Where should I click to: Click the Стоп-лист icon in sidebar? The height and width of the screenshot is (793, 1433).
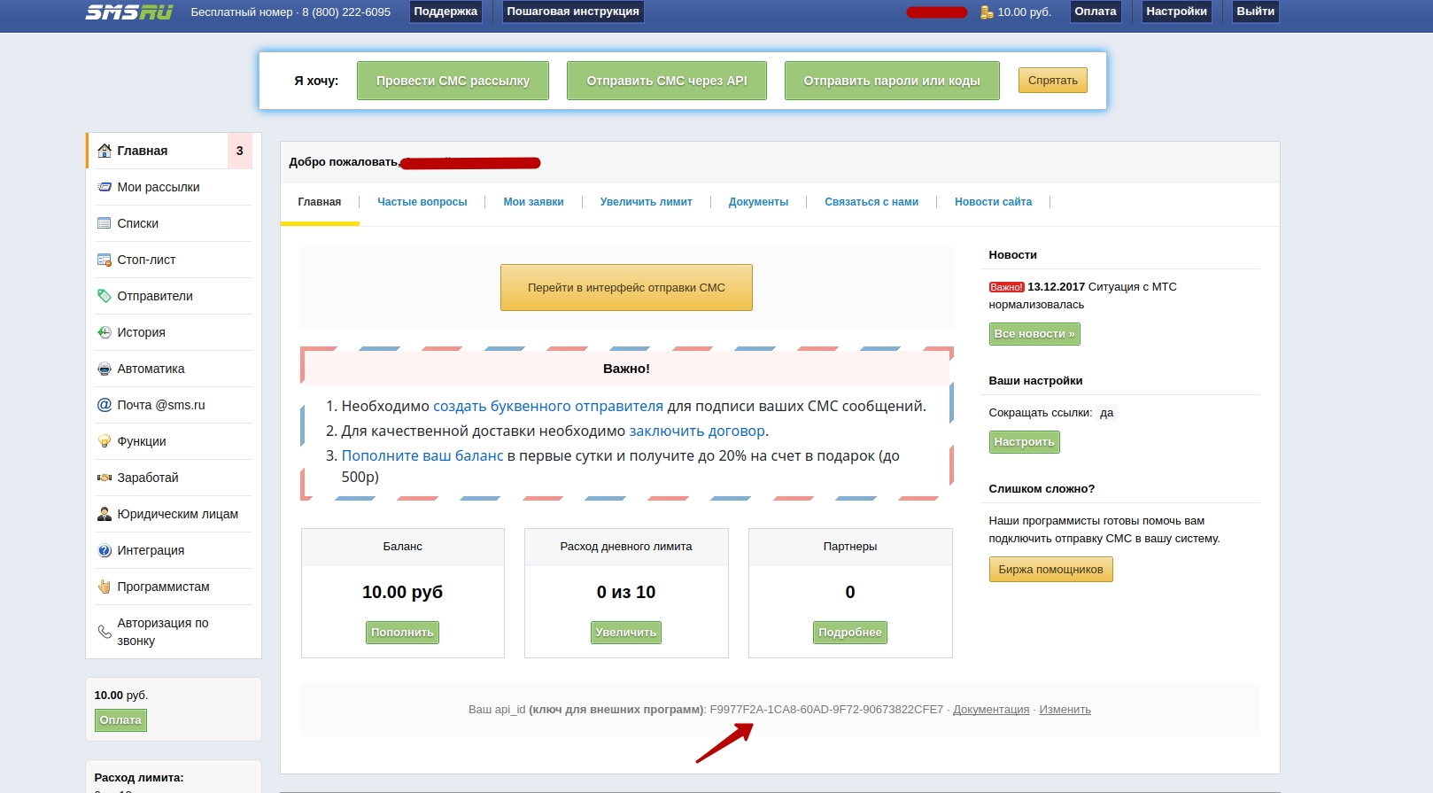105,260
